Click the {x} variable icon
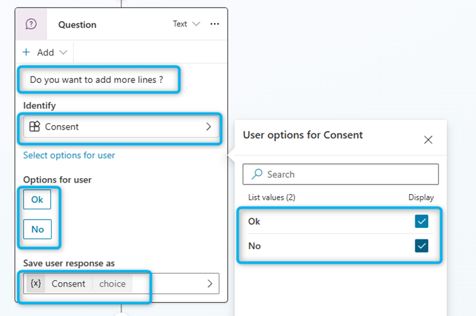This screenshot has height=316, width=476. pos(36,283)
